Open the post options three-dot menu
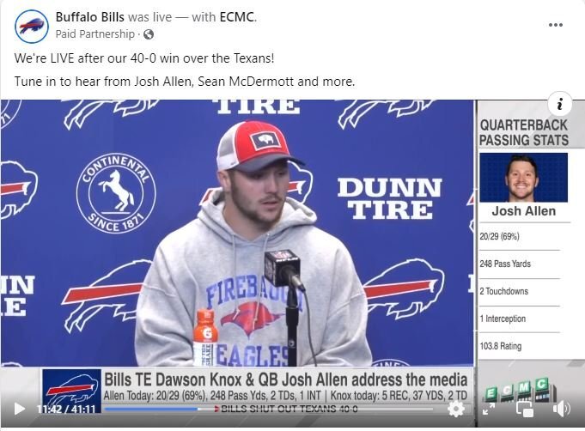This screenshot has width=585, height=431. click(556, 25)
